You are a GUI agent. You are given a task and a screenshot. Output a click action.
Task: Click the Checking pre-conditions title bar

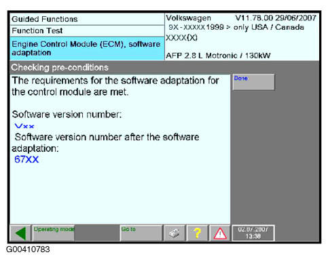tap(164, 67)
